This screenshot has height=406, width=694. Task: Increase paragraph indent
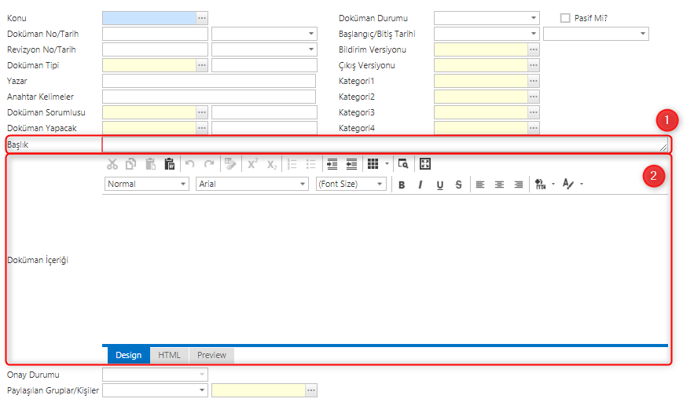(x=332, y=164)
